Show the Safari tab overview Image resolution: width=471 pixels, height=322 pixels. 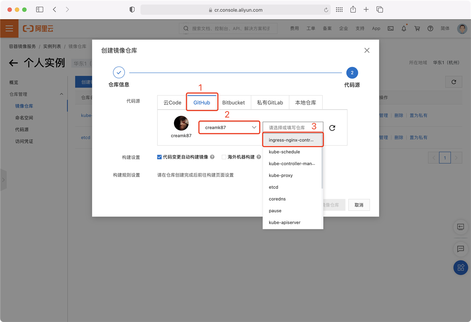pos(380,10)
